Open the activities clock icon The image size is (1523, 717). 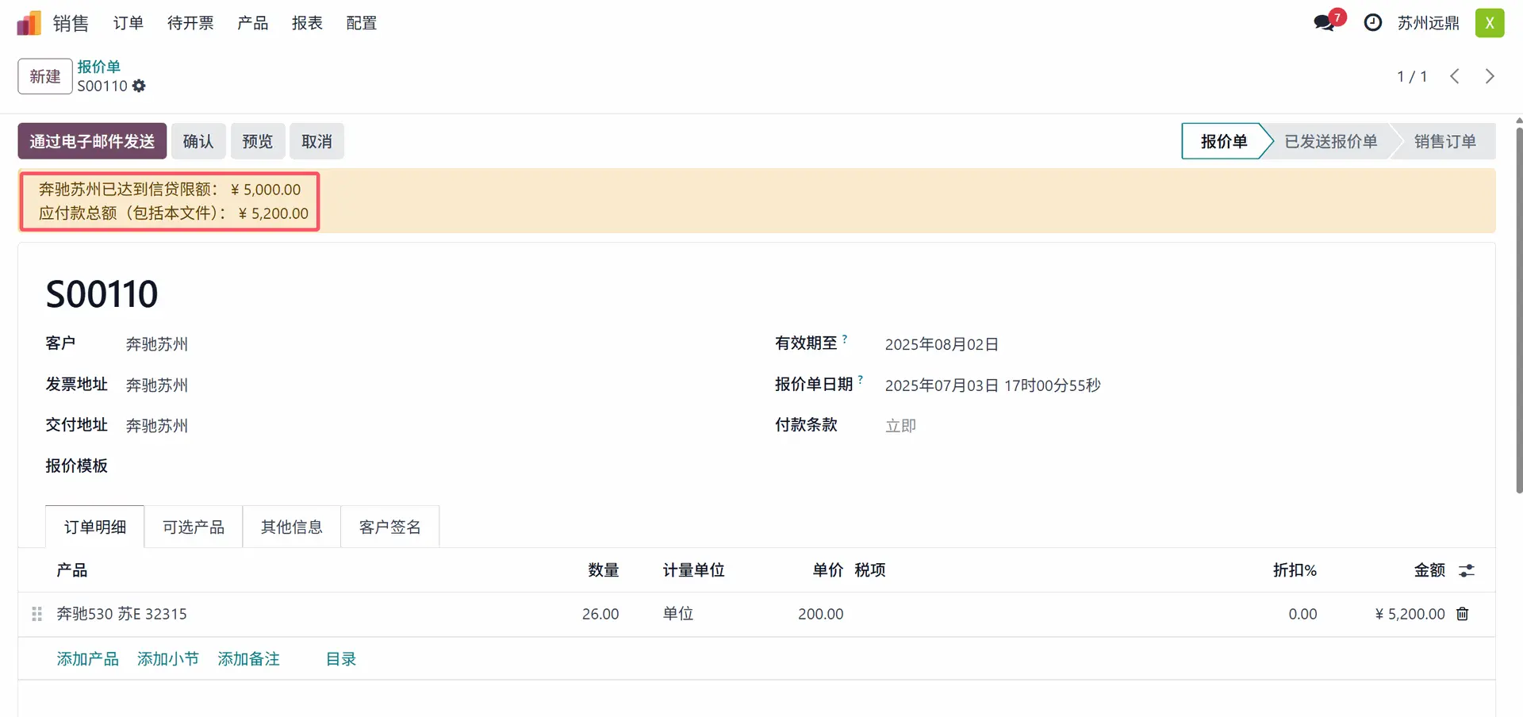coord(1372,23)
